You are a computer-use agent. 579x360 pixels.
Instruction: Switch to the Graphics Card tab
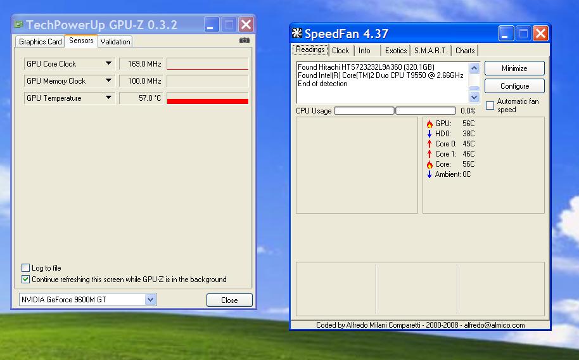click(41, 42)
